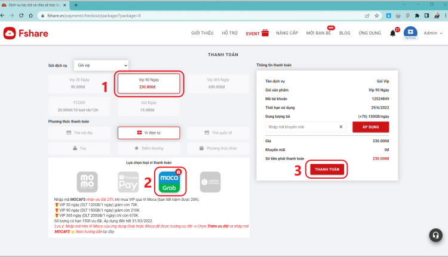Click the share page icon in address bar
The height and width of the screenshot is (257, 448).
click(367, 16)
